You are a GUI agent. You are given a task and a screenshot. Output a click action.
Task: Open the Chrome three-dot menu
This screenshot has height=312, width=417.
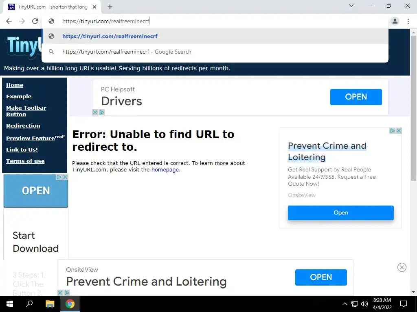408,21
